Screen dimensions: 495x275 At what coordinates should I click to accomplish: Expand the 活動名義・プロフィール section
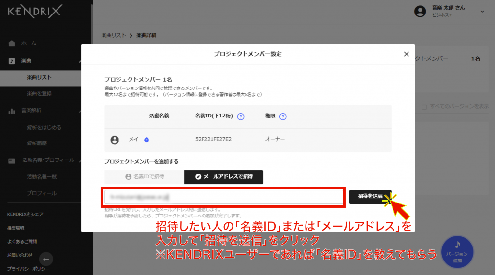80,160
